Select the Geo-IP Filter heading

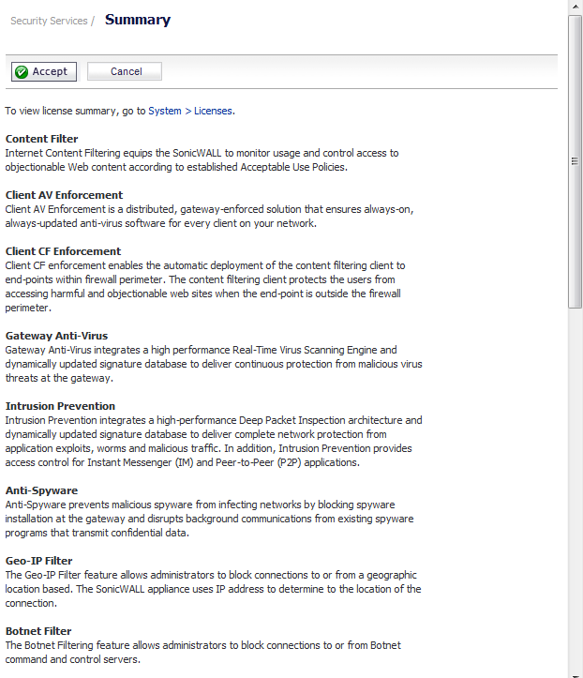38,561
